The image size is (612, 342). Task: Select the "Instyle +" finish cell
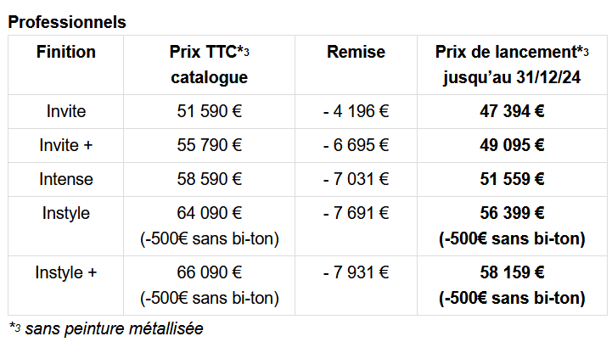(x=66, y=273)
